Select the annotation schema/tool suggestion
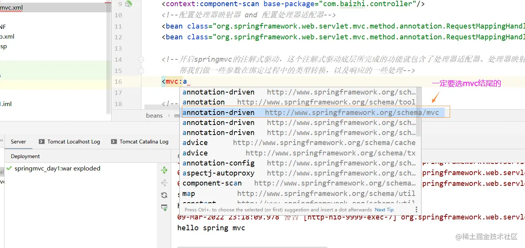This screenshot has height=248, width=525. point(299,102)
